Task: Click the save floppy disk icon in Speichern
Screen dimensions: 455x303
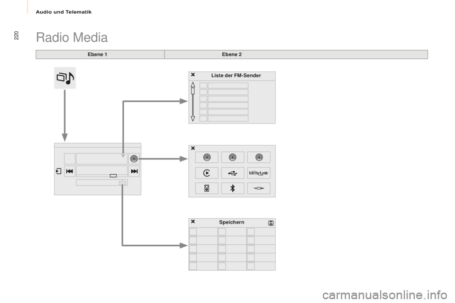Action: click(271, 223)
